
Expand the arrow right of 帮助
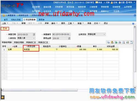[134, 2]
